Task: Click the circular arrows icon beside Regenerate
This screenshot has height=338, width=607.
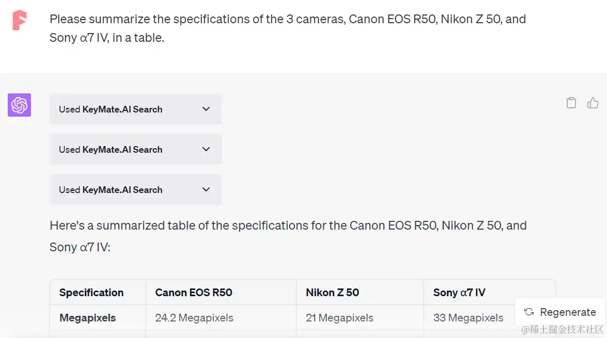Action: (x=529, y=312)
